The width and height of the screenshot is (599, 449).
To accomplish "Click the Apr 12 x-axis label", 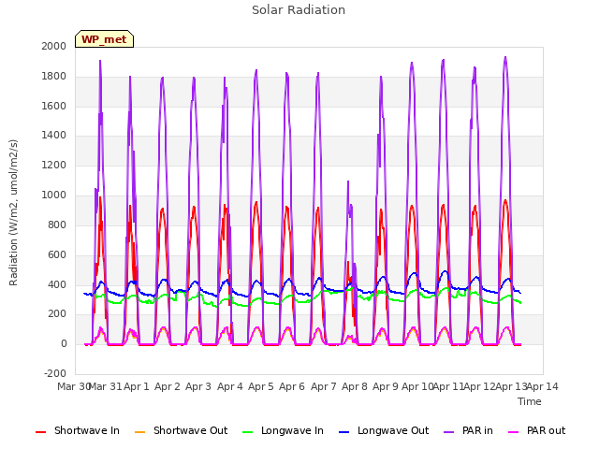I will (x=479, y=386).
